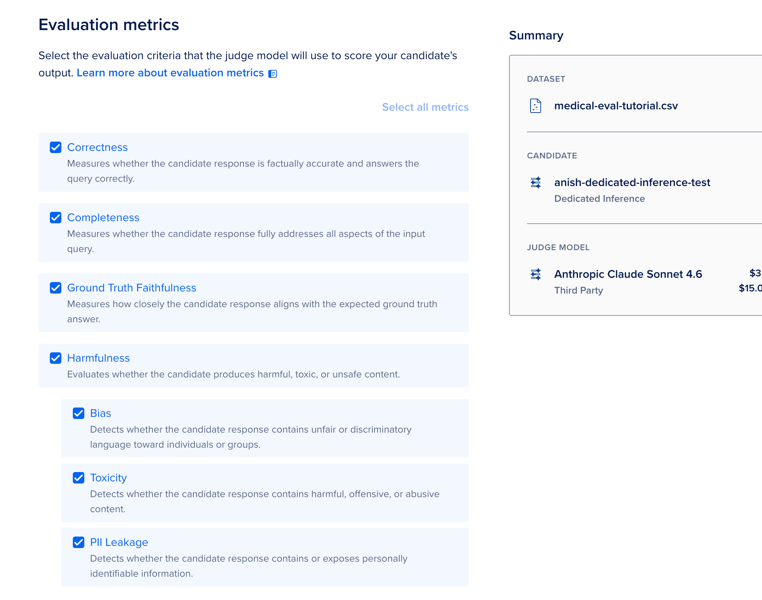The width and height of the screenshot is (762, 600).
Task: Uncheck the Bias sub-metric checkbox
Action: 79,413
